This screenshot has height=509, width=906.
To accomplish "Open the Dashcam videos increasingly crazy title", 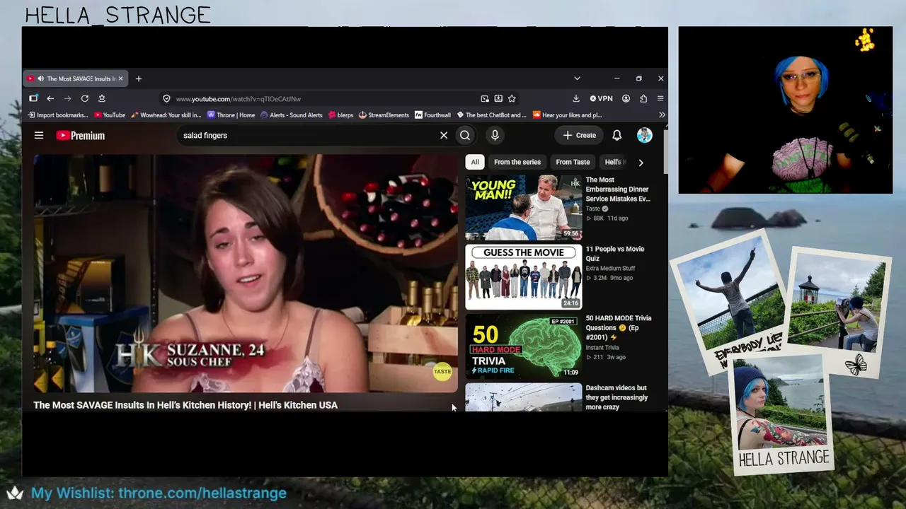I will [617, 397].
